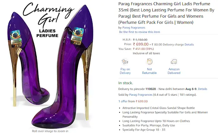Click the Not Returnable box icon

coord(150,61)
